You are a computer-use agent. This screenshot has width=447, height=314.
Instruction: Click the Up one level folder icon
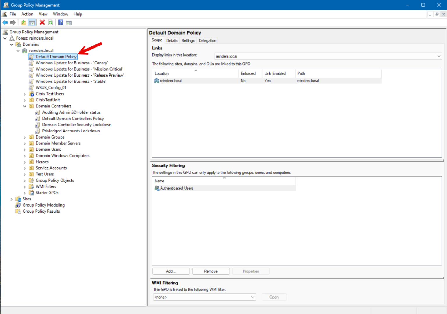[23, 22]
